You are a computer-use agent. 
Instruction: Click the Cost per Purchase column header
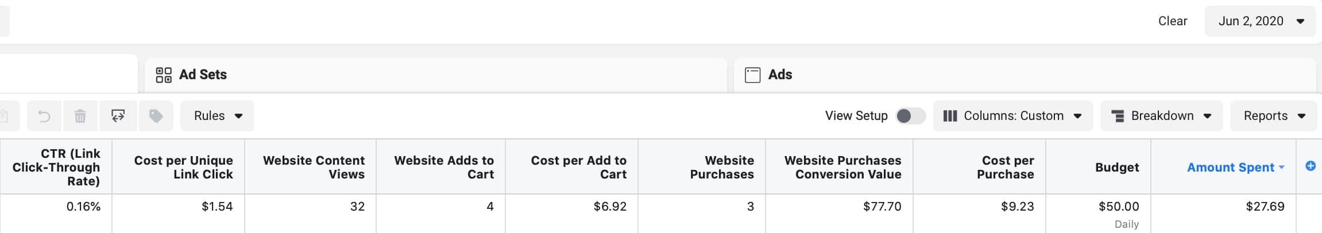[1007, 168]
